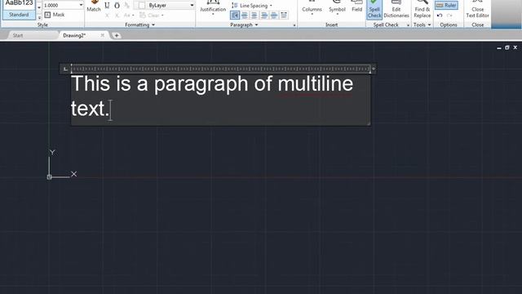Select the Default paragraph alignment icon
This screenshot has width=522, height=294.
click(235, 16)
